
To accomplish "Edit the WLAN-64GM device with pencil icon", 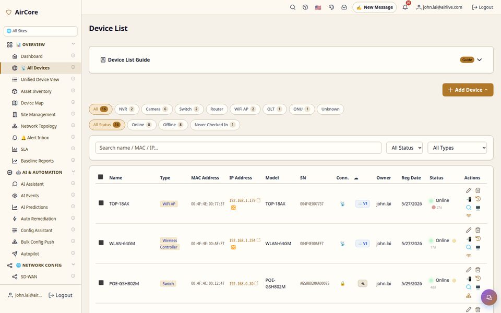I will [469, 230].
